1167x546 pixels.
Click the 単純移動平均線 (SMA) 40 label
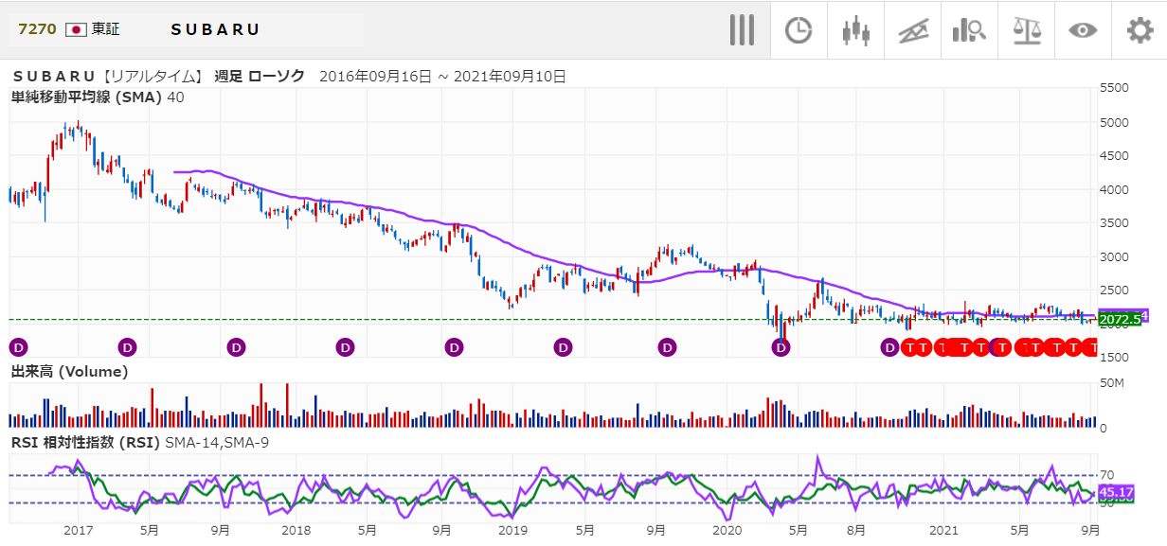[x=98, y=97]
